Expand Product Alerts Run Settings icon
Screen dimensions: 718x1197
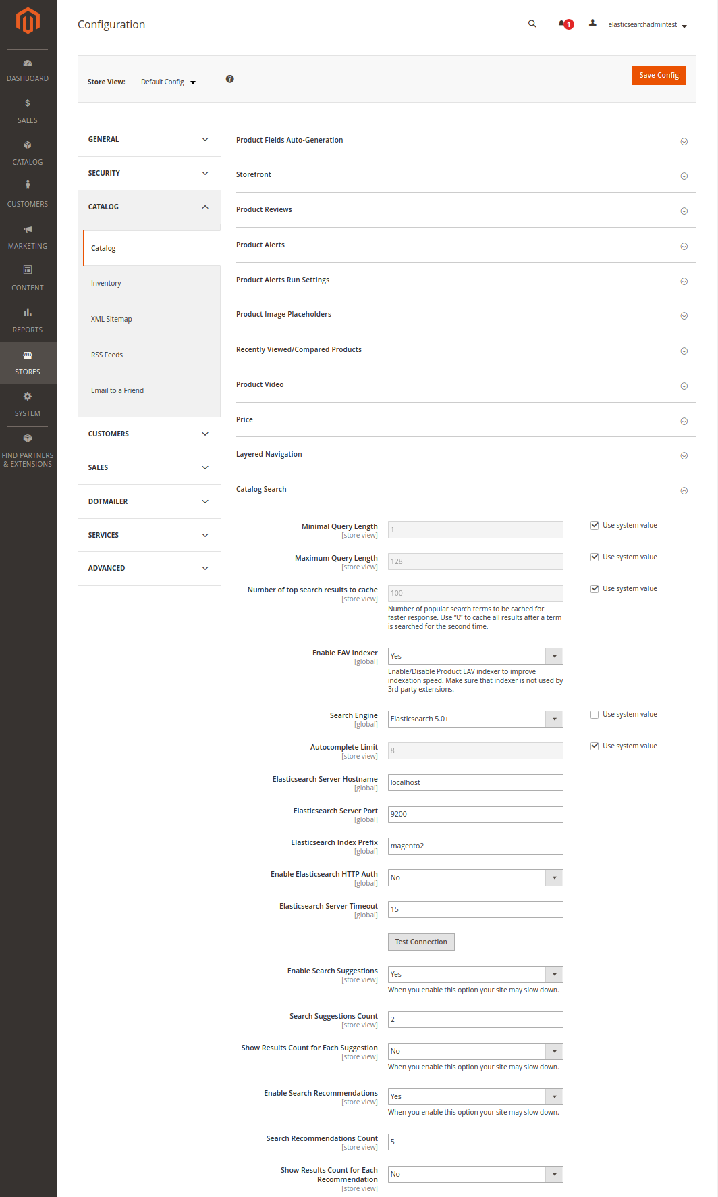tap(684, 281)
